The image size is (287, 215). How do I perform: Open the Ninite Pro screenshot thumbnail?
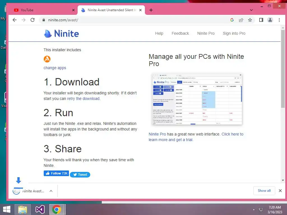pyautogui.click(x=197, y=99)
